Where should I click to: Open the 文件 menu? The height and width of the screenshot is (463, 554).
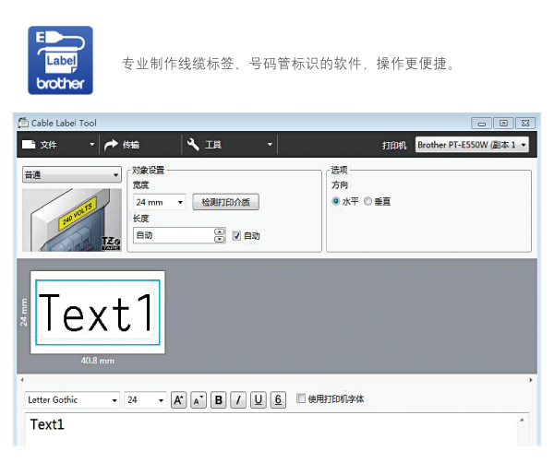coord(55,145)
